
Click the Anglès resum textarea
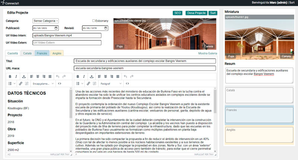click(259, 135)
